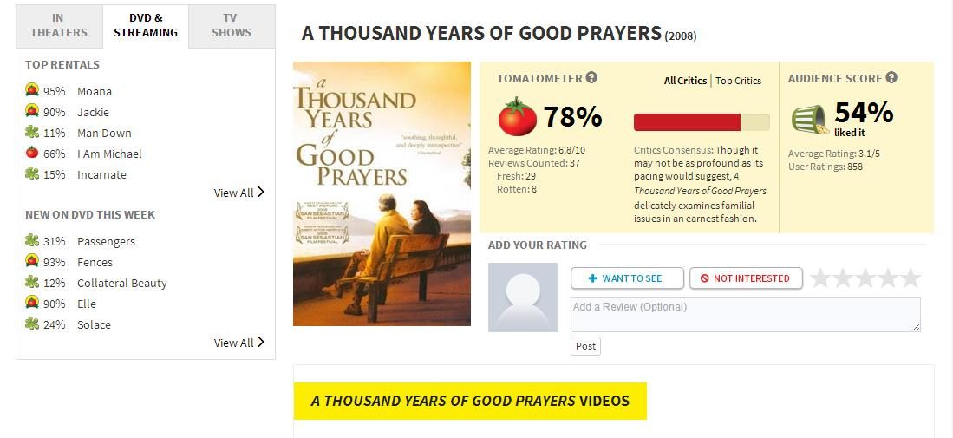
Task: Click the fresh tomato icon beside 78%
Action: (518, 117)
